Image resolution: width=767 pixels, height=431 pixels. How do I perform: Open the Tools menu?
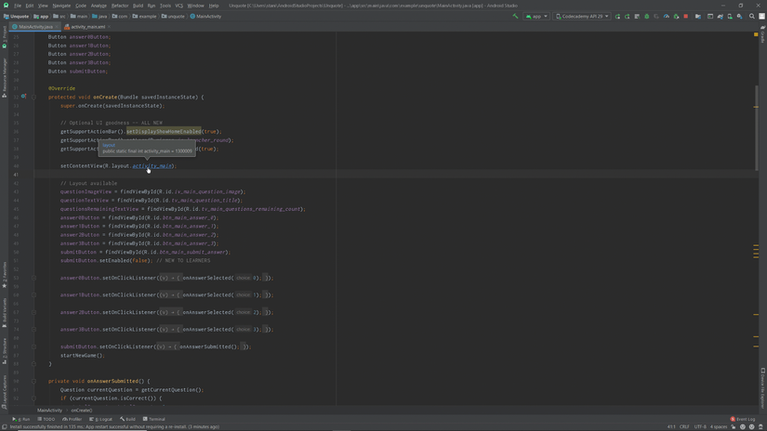(165, 6)
